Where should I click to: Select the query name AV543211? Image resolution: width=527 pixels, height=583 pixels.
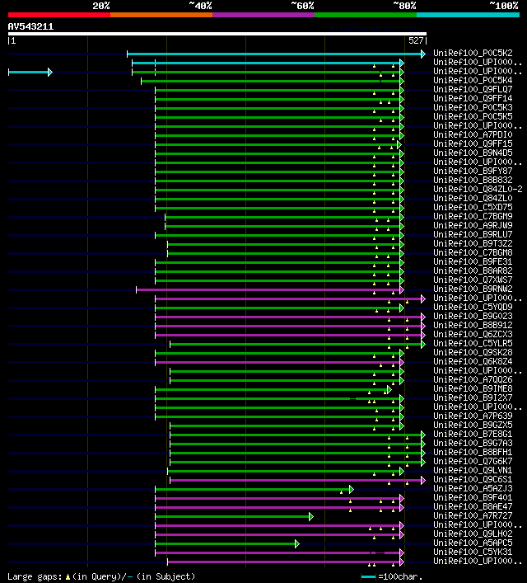click(30, 26)
